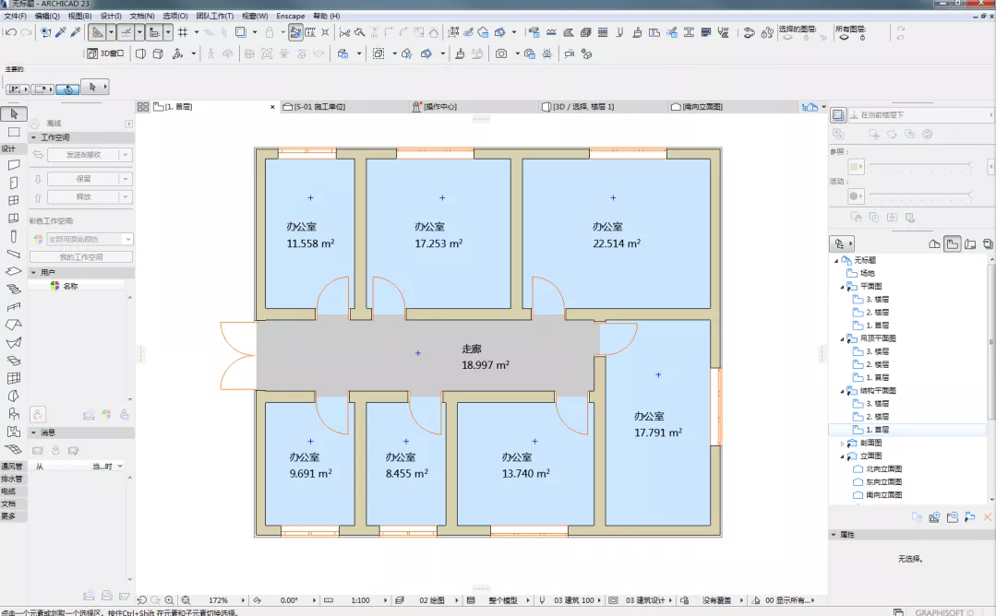996x616 pixels.
Task: Click the Trim scissors icon
Action: (x=345, y=31)
